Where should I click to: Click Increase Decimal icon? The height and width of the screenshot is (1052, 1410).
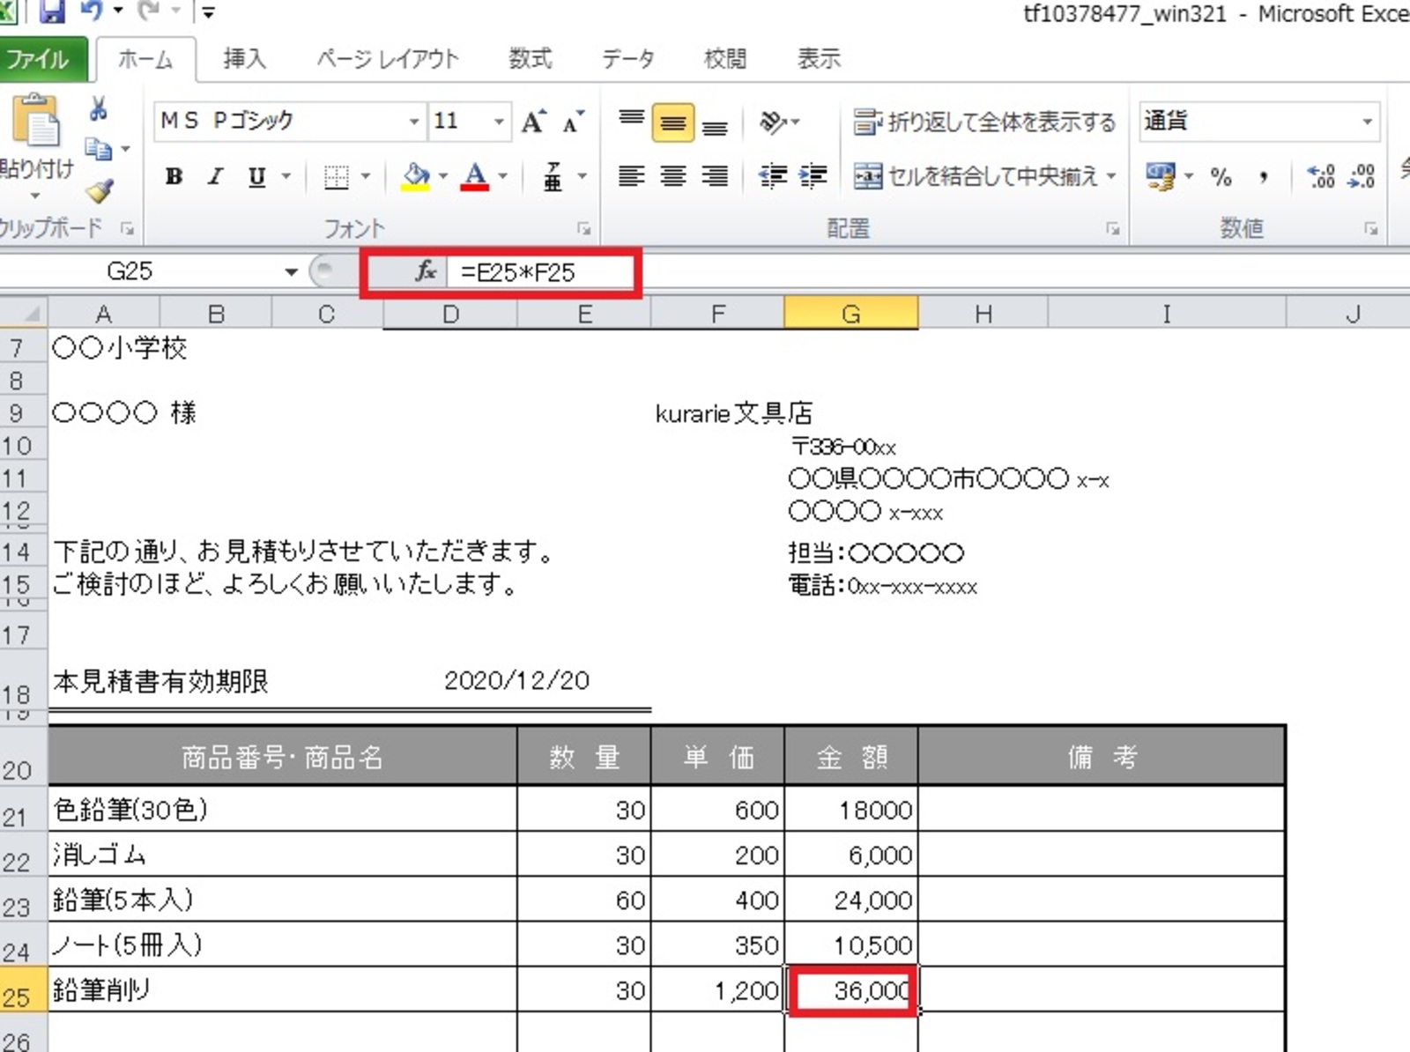[1321, 176]
